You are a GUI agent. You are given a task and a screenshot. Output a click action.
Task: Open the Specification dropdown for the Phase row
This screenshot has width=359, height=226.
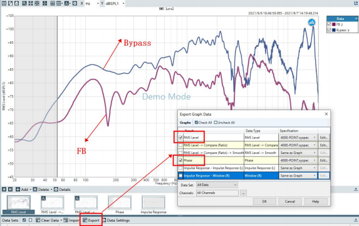(x=298, y=160)
